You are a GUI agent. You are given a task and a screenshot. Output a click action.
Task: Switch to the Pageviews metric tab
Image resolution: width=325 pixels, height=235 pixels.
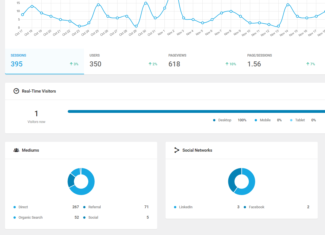(x=202, y=61)
